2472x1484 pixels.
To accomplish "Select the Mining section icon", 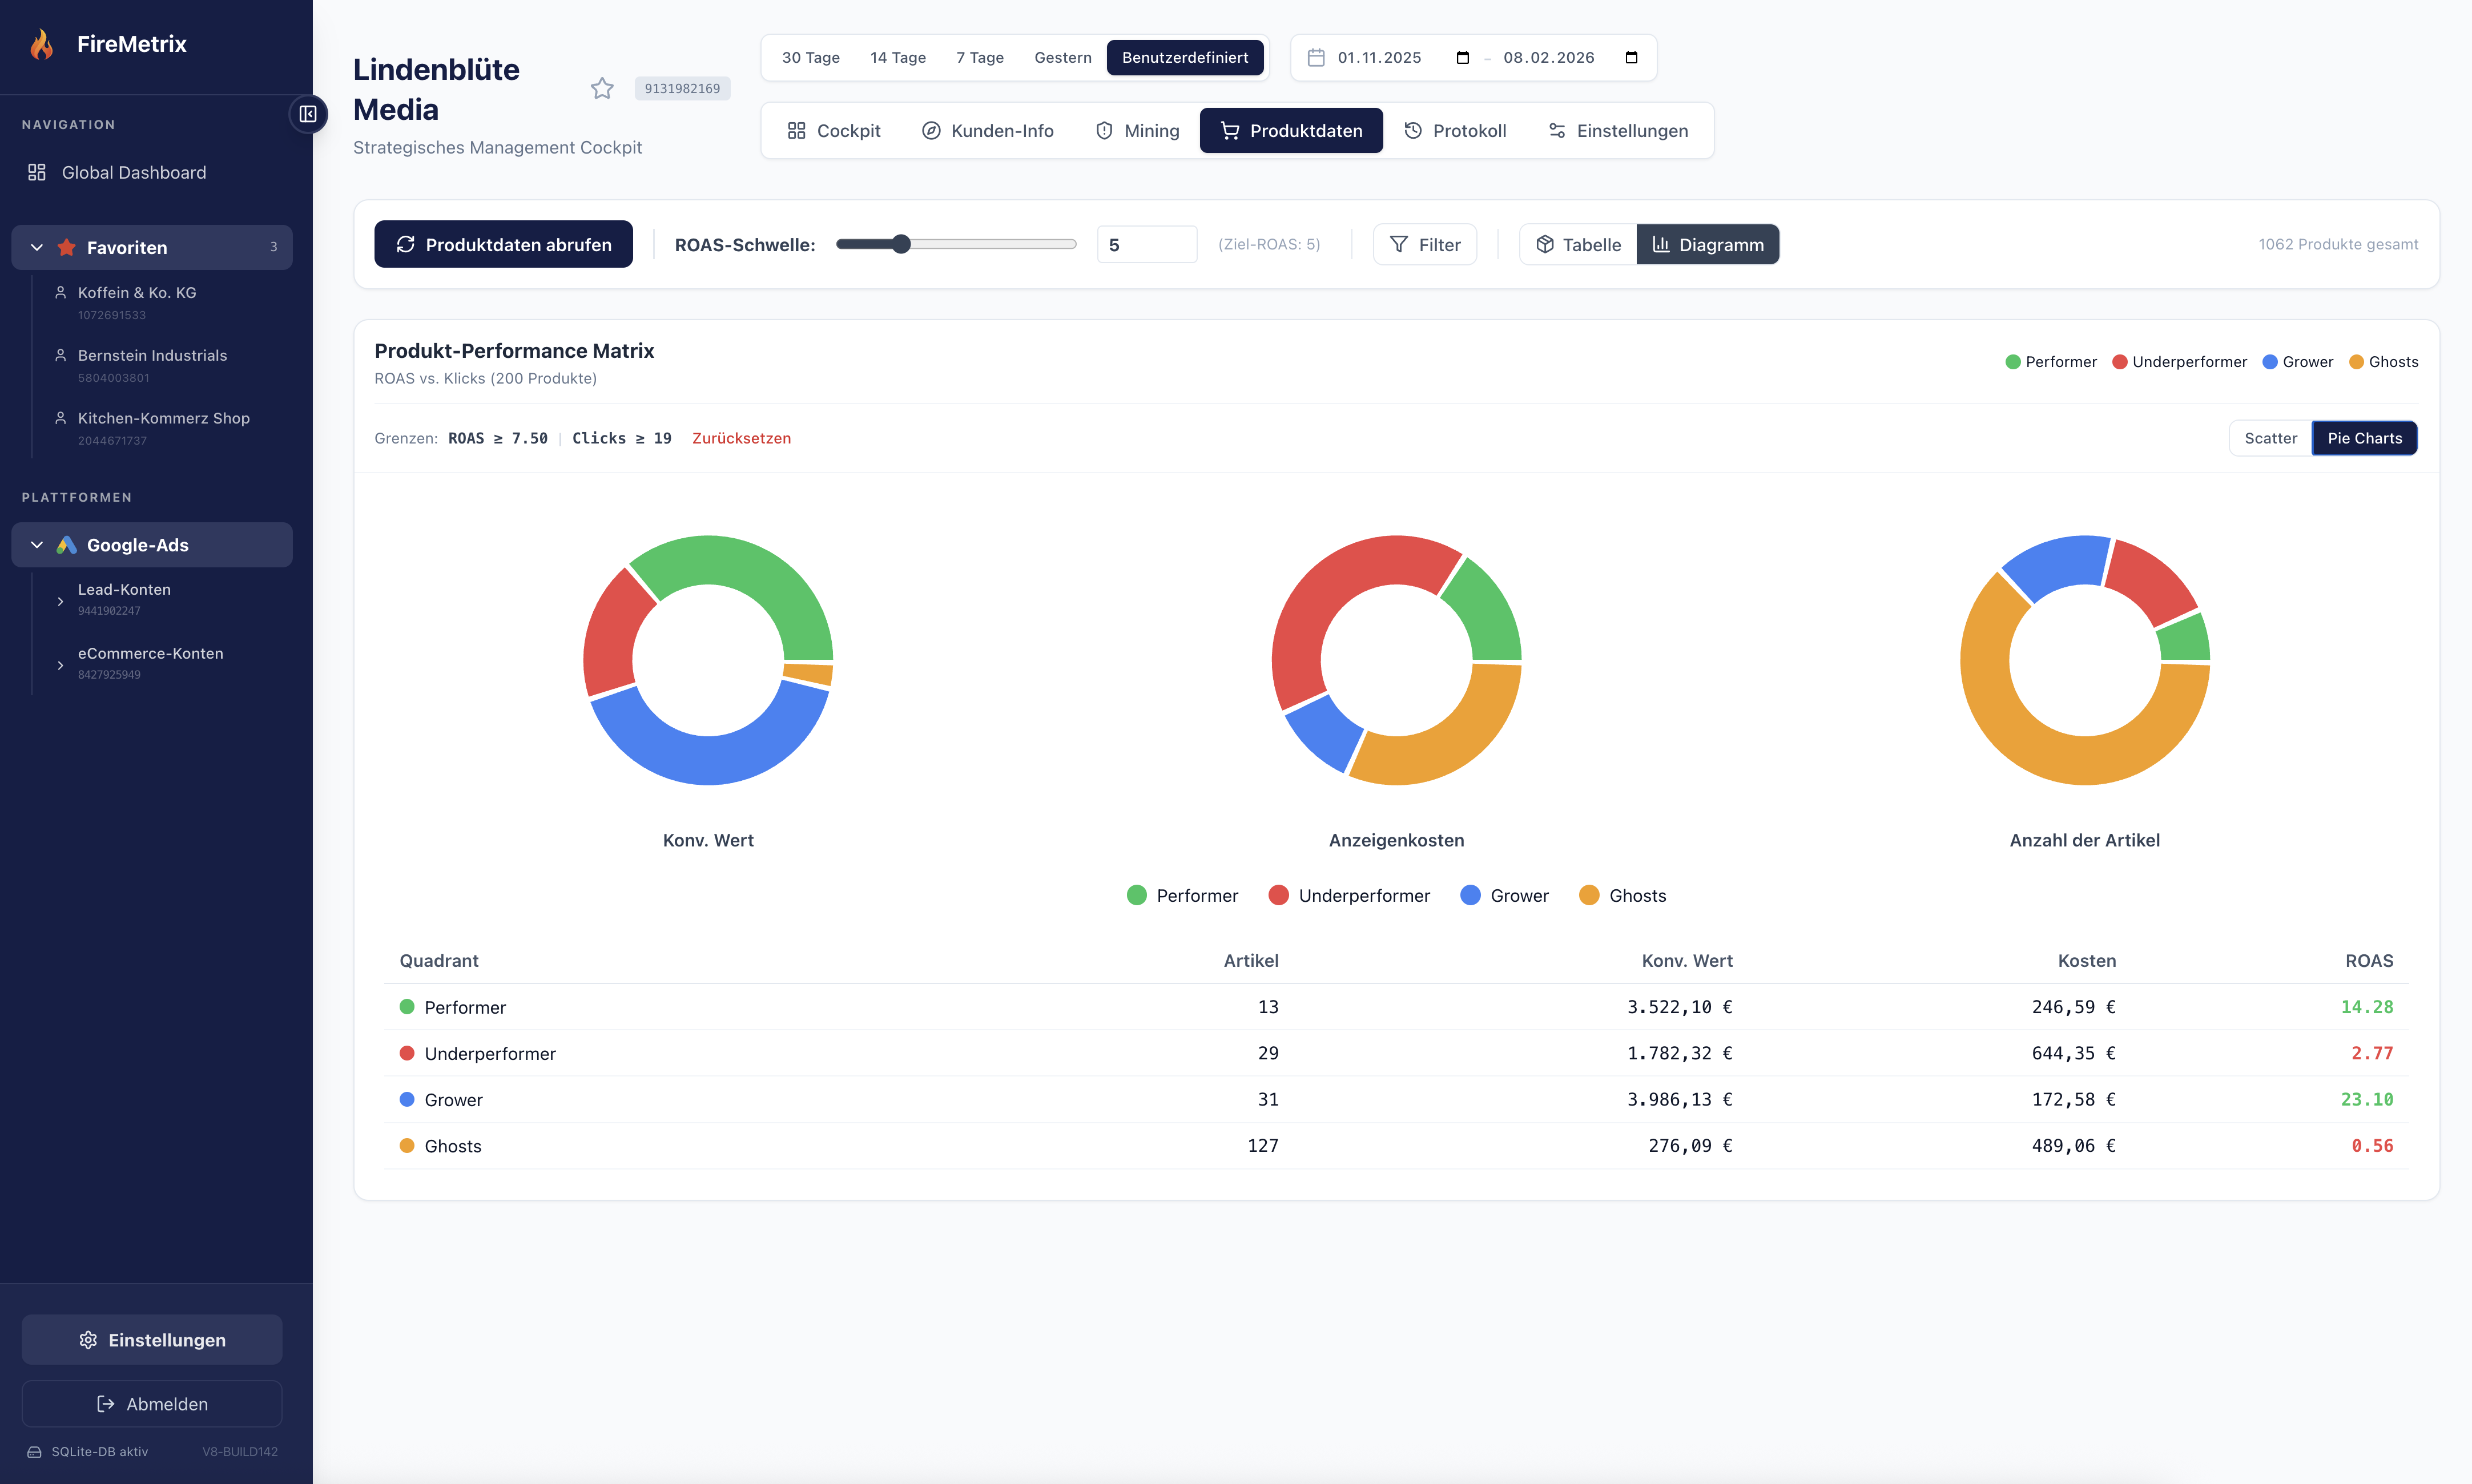I will click(x=1104, y=130).
